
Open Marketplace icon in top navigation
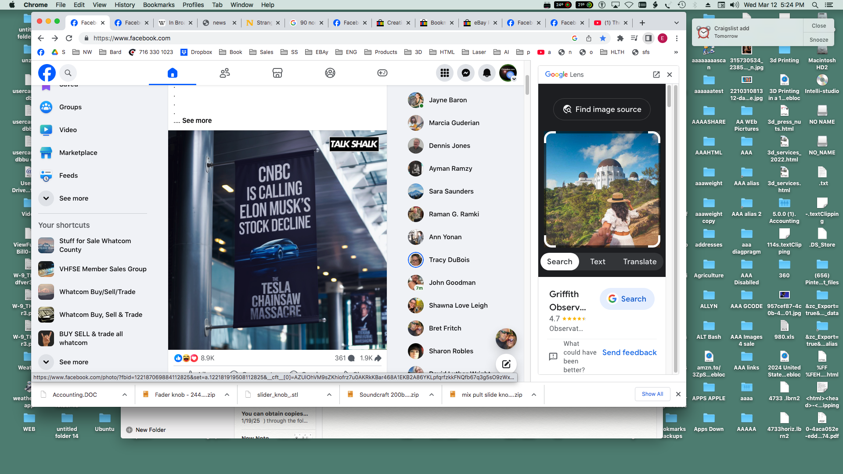(x=277, y=73)
